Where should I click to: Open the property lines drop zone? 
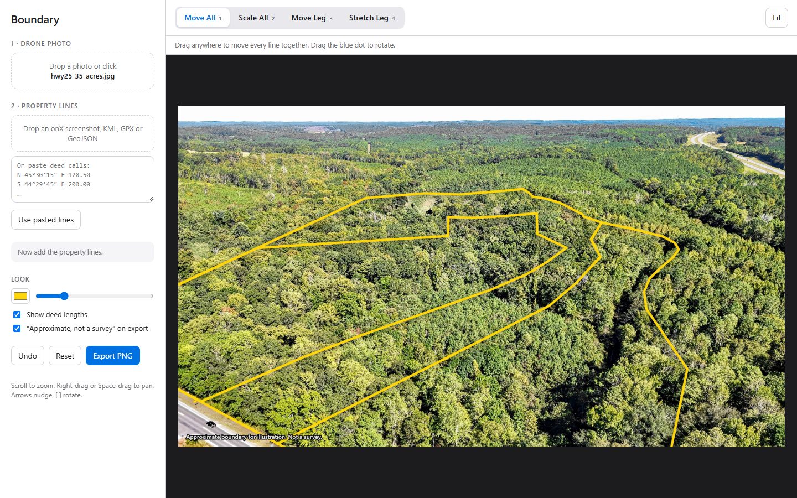pos(82,133)
